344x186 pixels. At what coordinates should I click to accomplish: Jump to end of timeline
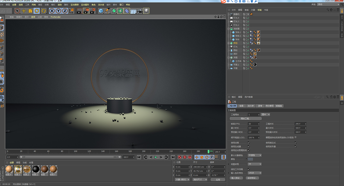coord(173,157)
